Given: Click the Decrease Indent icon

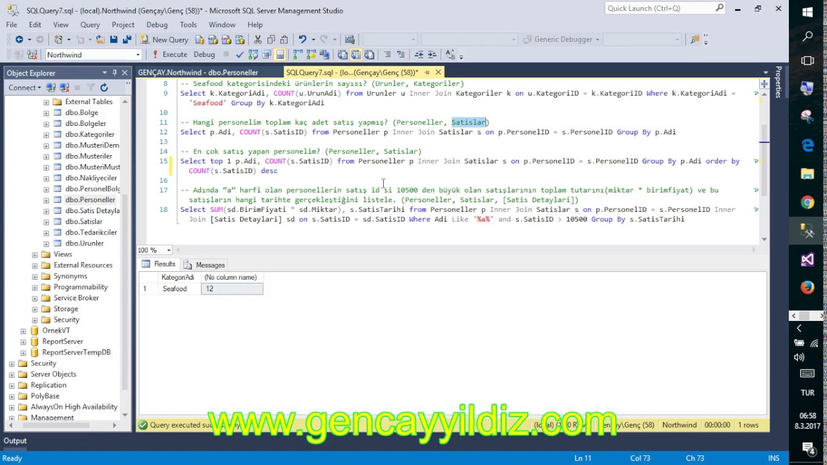Looking at the screenshot, I should 419,55.
